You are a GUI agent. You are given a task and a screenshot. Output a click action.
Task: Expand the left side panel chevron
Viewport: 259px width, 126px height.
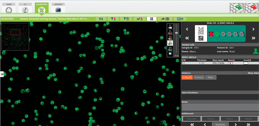[x=2, y=74]
